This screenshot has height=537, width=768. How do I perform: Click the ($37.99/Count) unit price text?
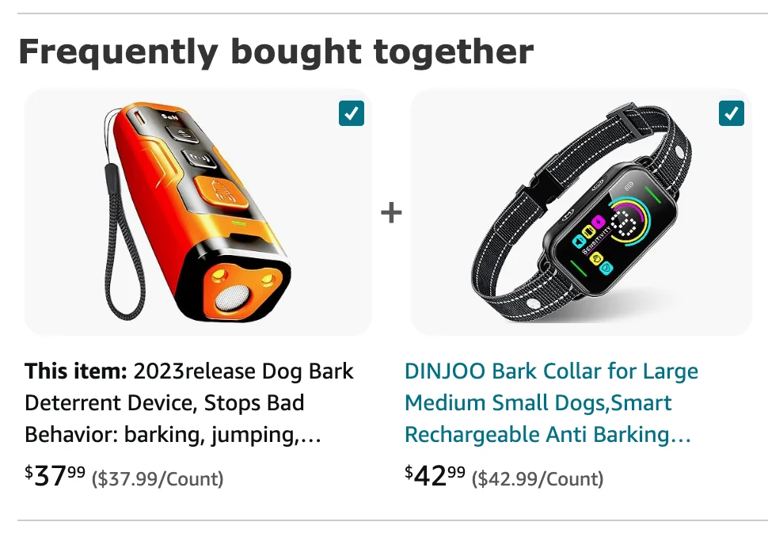pos(158,478)
